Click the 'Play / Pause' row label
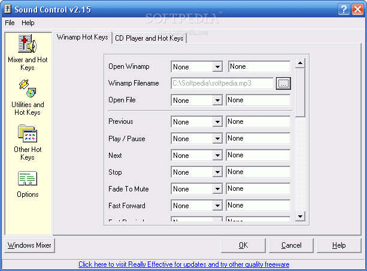The width and height of the screenshot is (367, 271). (x=127, y=139)
